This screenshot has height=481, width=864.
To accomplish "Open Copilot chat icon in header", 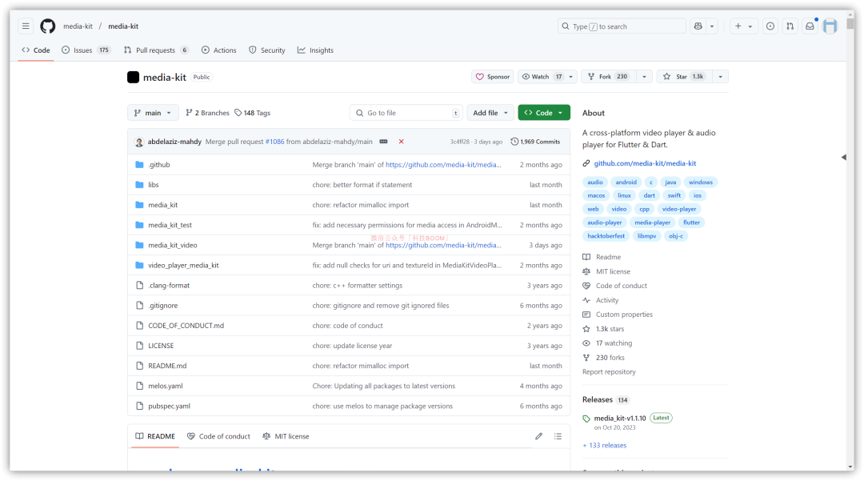I will coord(698,26).
